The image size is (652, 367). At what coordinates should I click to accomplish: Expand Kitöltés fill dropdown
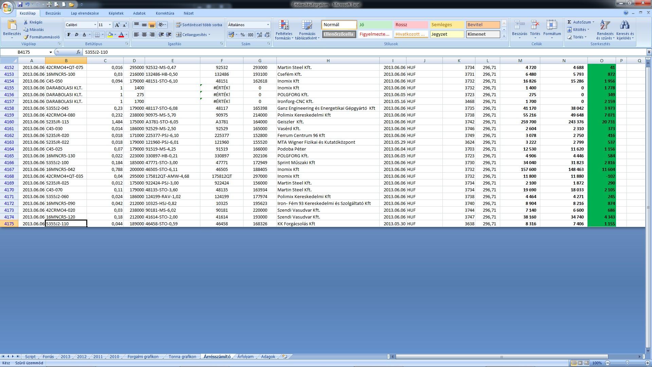(x=588, y=30)
